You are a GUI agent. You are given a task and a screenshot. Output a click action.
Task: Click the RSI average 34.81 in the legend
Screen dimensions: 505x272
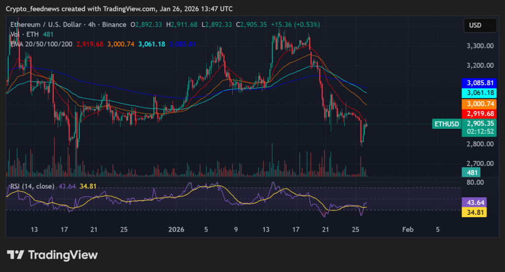tap(88, 186)
